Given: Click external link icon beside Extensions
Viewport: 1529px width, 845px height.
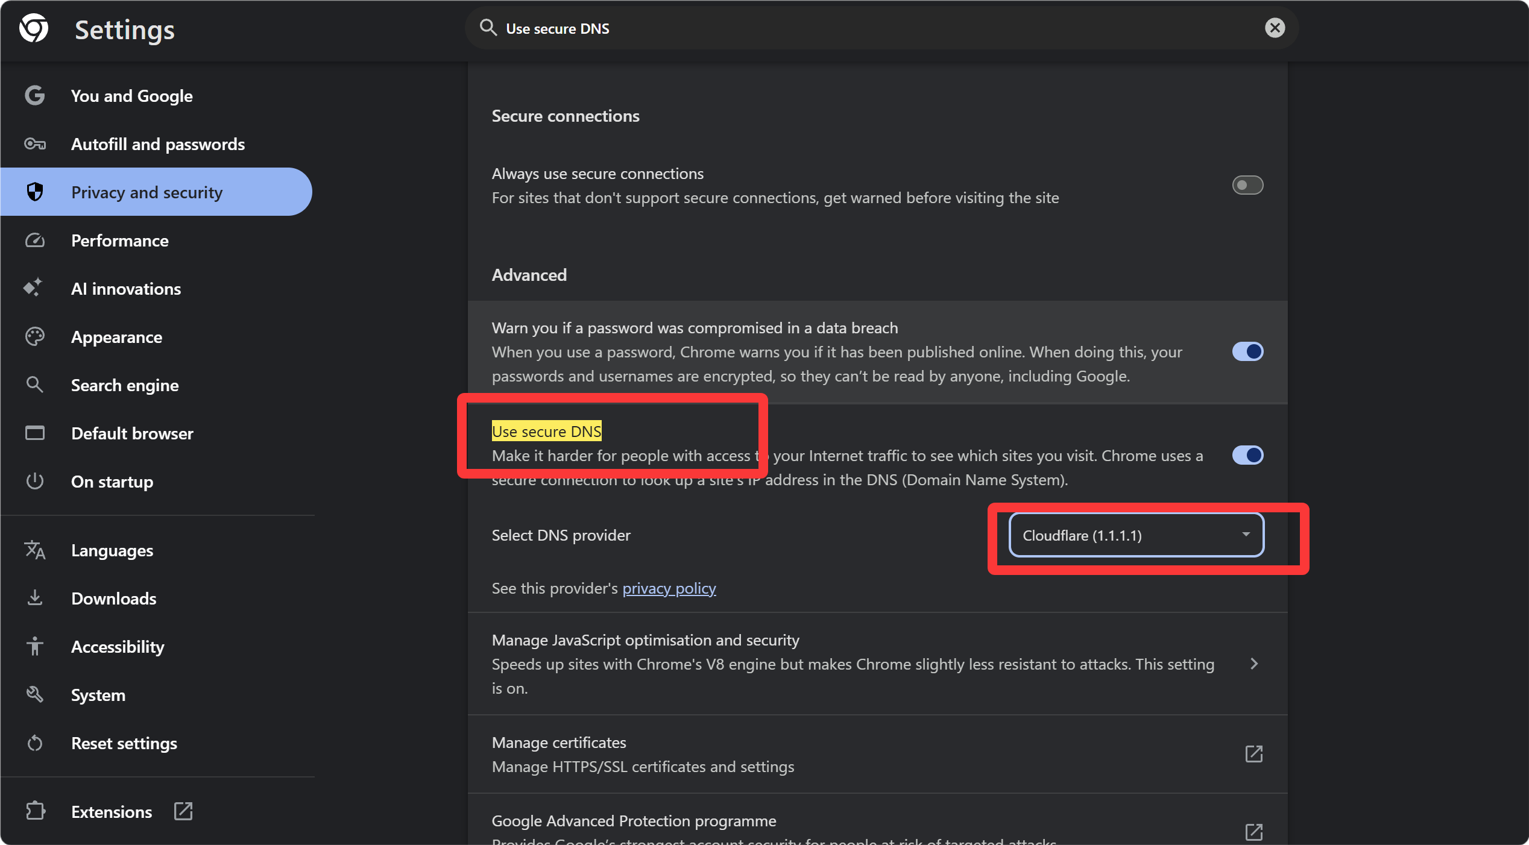Looking at the screenshot, I should pyautogui.click(x=183, y=811).
